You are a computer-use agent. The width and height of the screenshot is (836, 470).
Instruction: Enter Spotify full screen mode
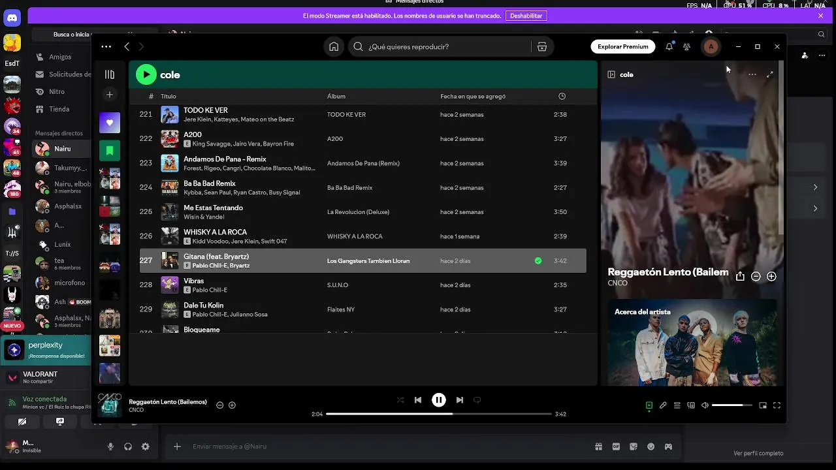(777, 405)
